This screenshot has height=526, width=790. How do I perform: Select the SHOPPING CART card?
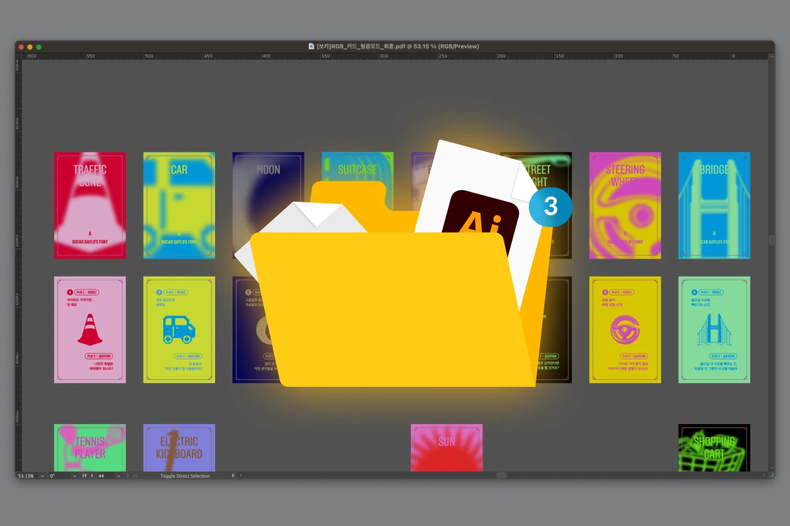click(714, 448)
